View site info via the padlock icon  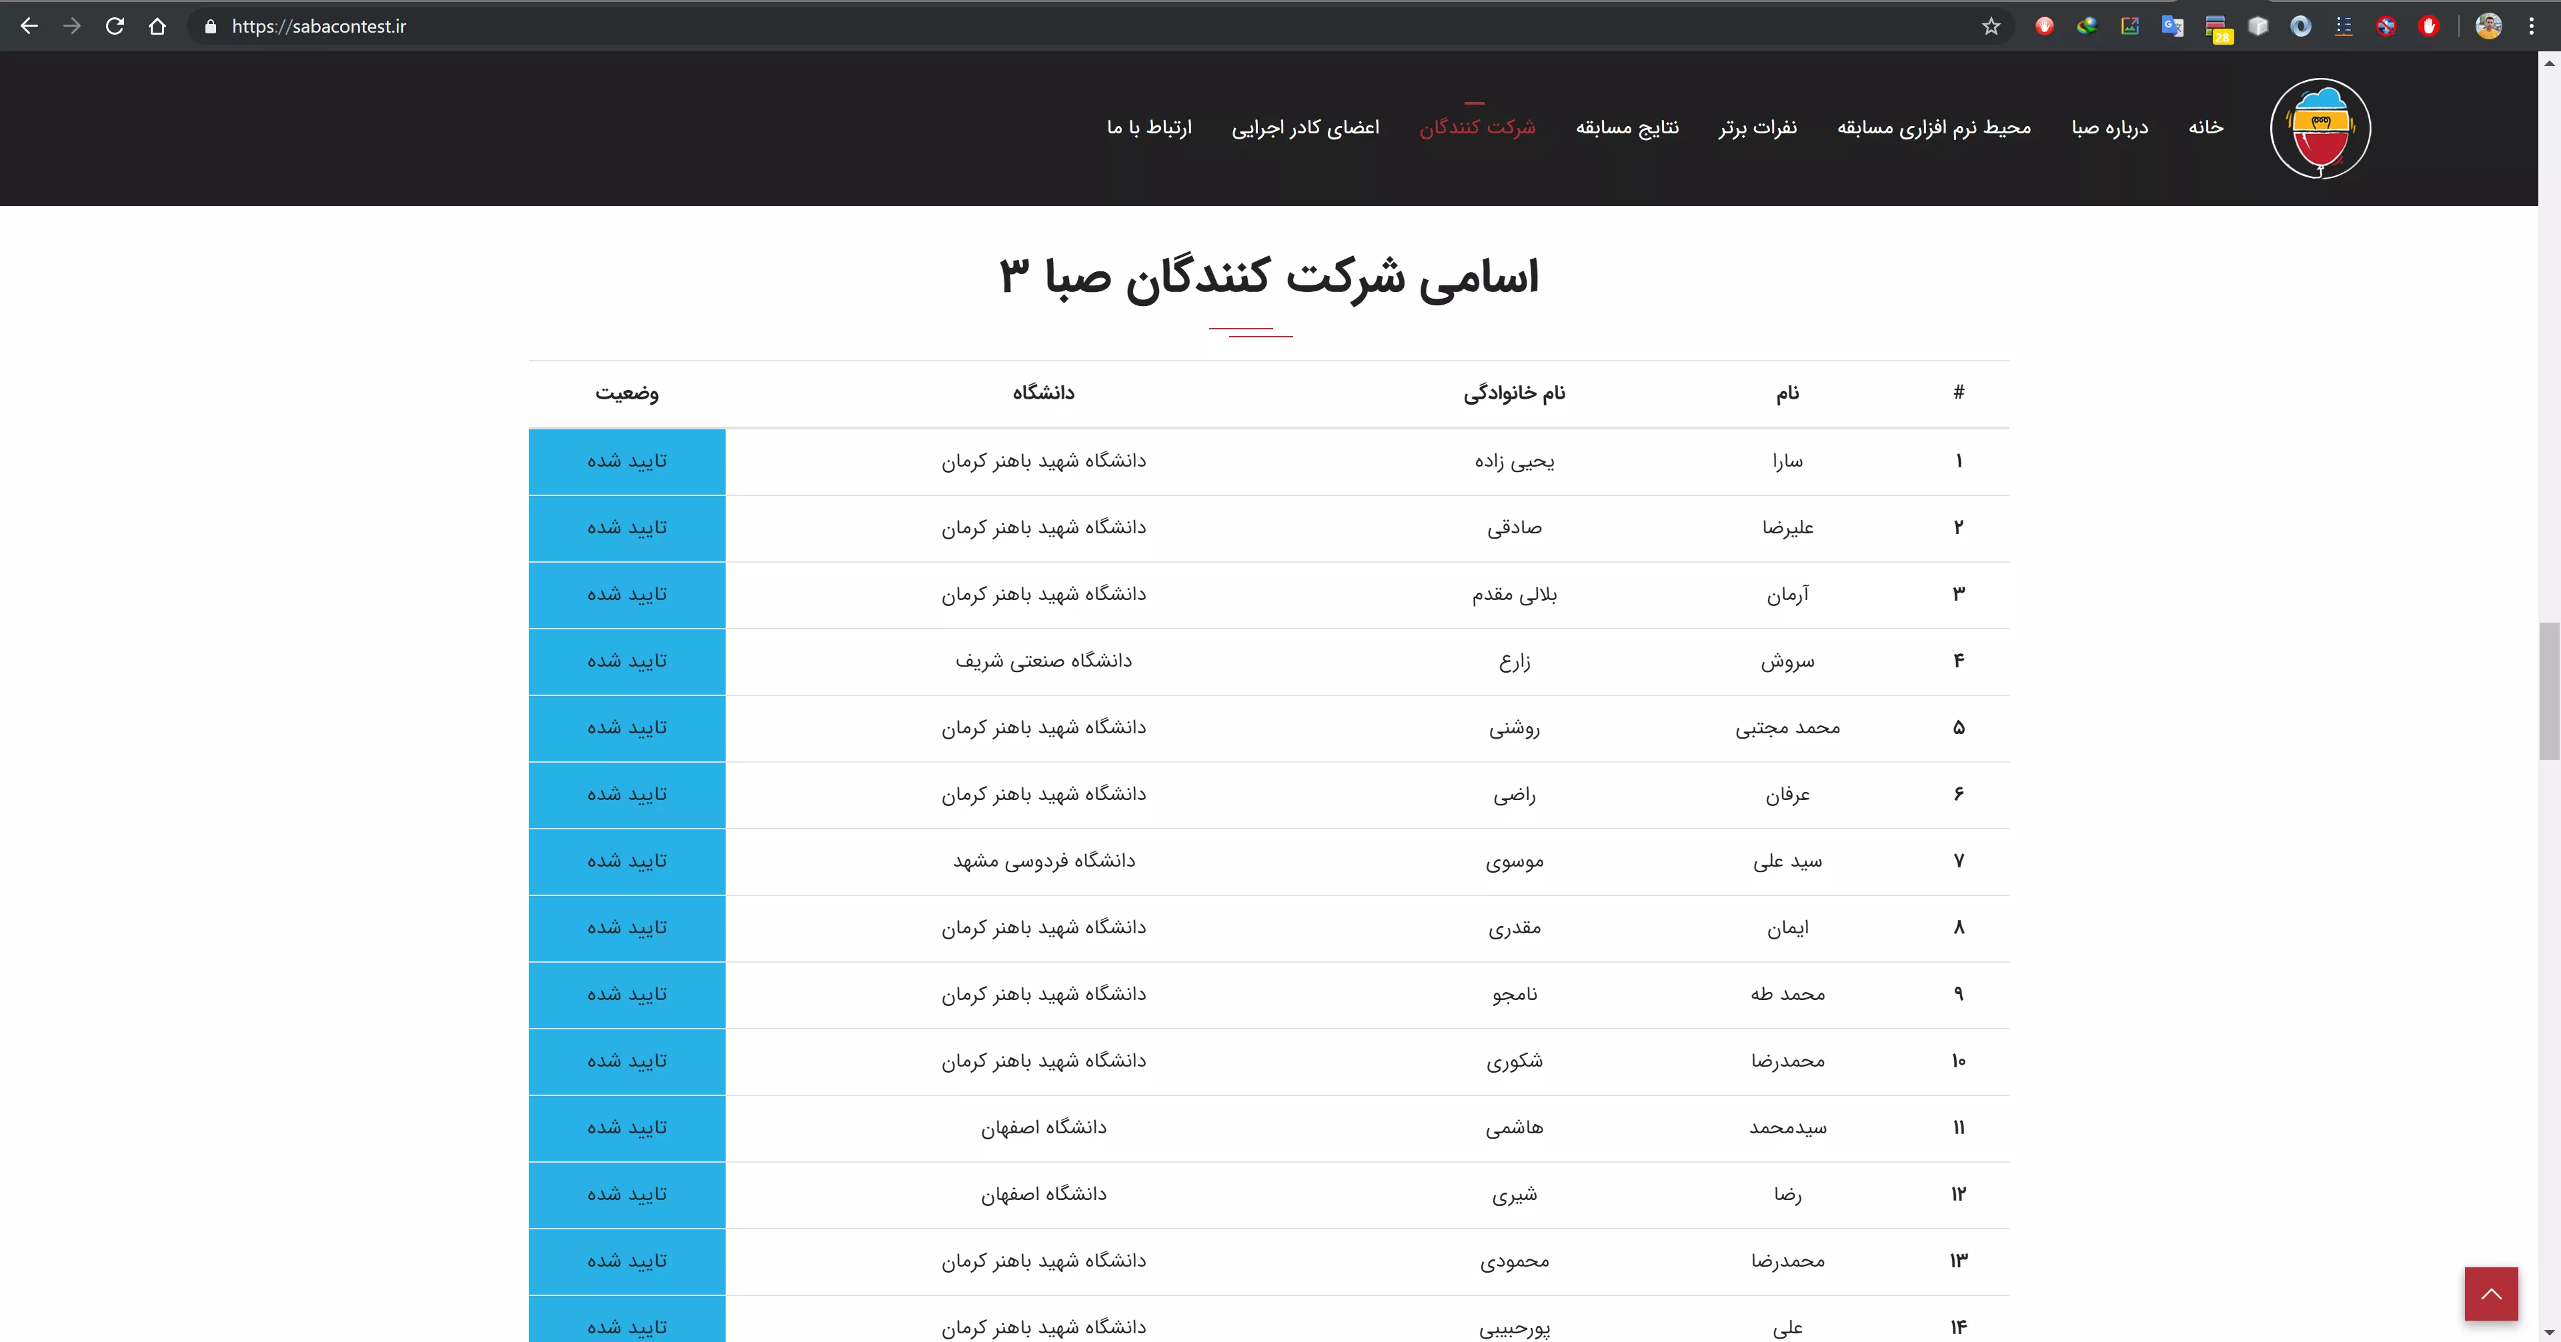coord(210,27)
